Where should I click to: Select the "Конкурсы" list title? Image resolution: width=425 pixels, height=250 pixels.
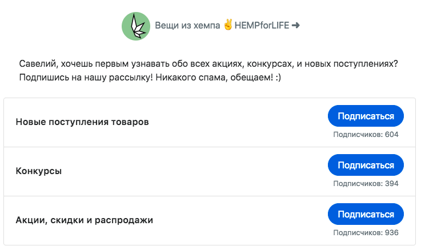[39, 171]
